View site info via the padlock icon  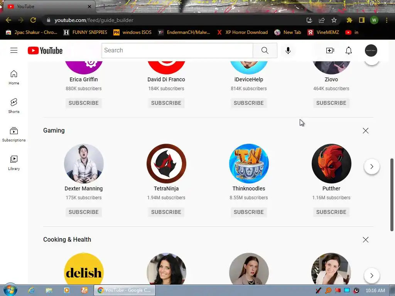click(x=49, y=20)
